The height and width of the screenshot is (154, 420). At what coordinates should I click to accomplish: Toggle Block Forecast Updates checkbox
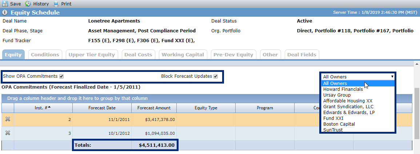(x=216, y=77)
